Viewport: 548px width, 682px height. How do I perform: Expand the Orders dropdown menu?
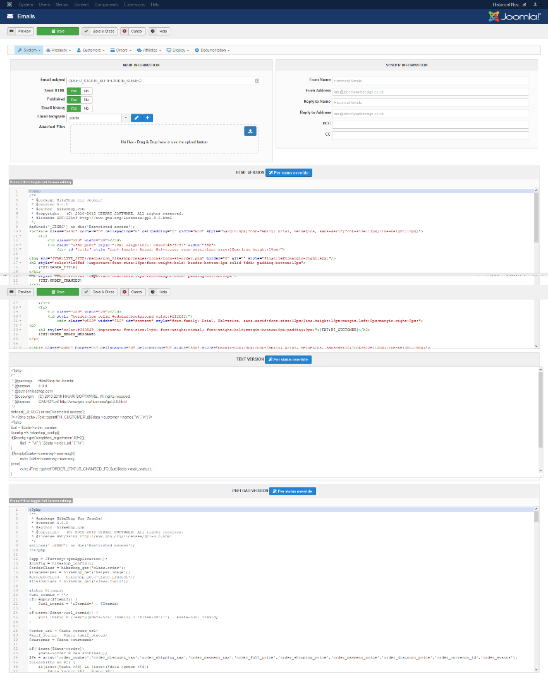click(x=121, y=51)
